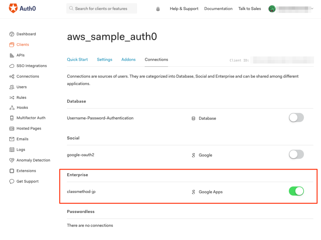The image size is (321, 240).
Task: Switch to the Settings tab
Action: pos(104,59)
